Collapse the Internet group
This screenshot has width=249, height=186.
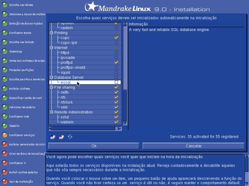pos(52,48)
